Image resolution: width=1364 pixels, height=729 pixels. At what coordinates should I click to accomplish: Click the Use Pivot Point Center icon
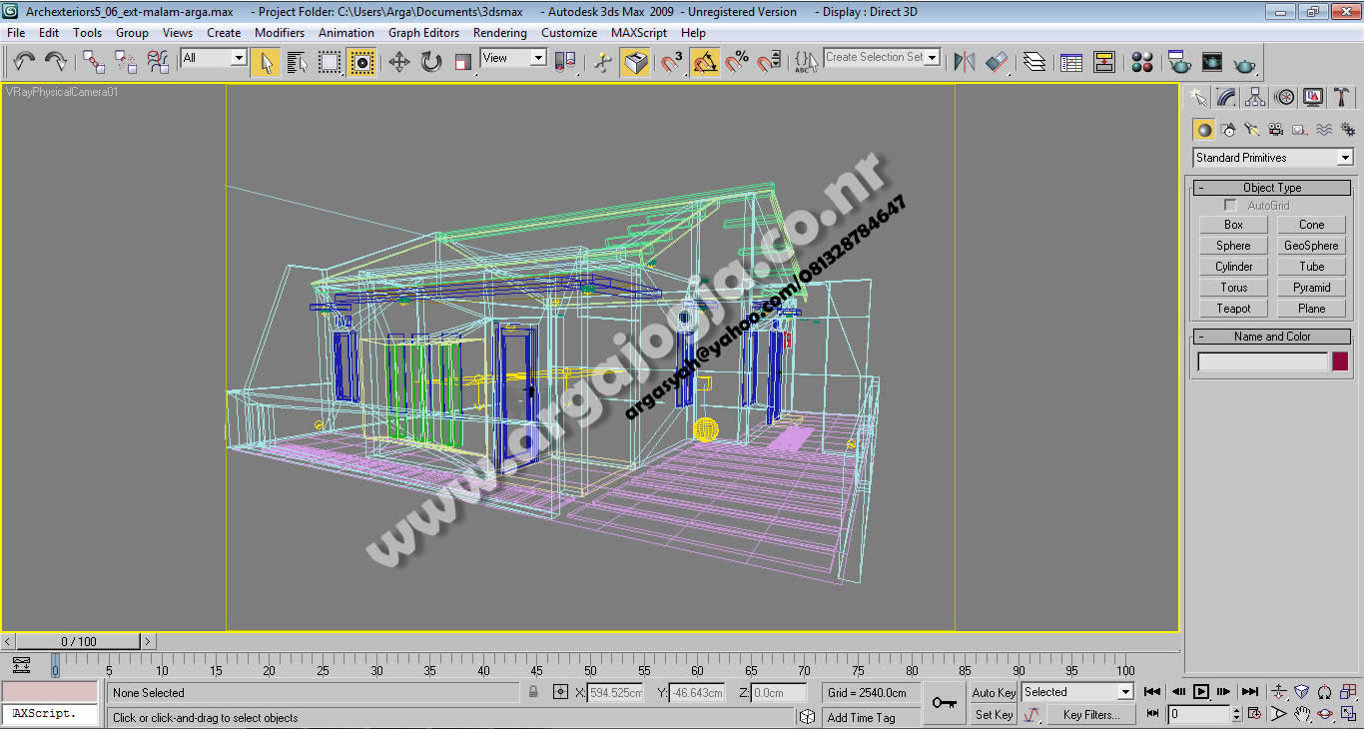566,62
